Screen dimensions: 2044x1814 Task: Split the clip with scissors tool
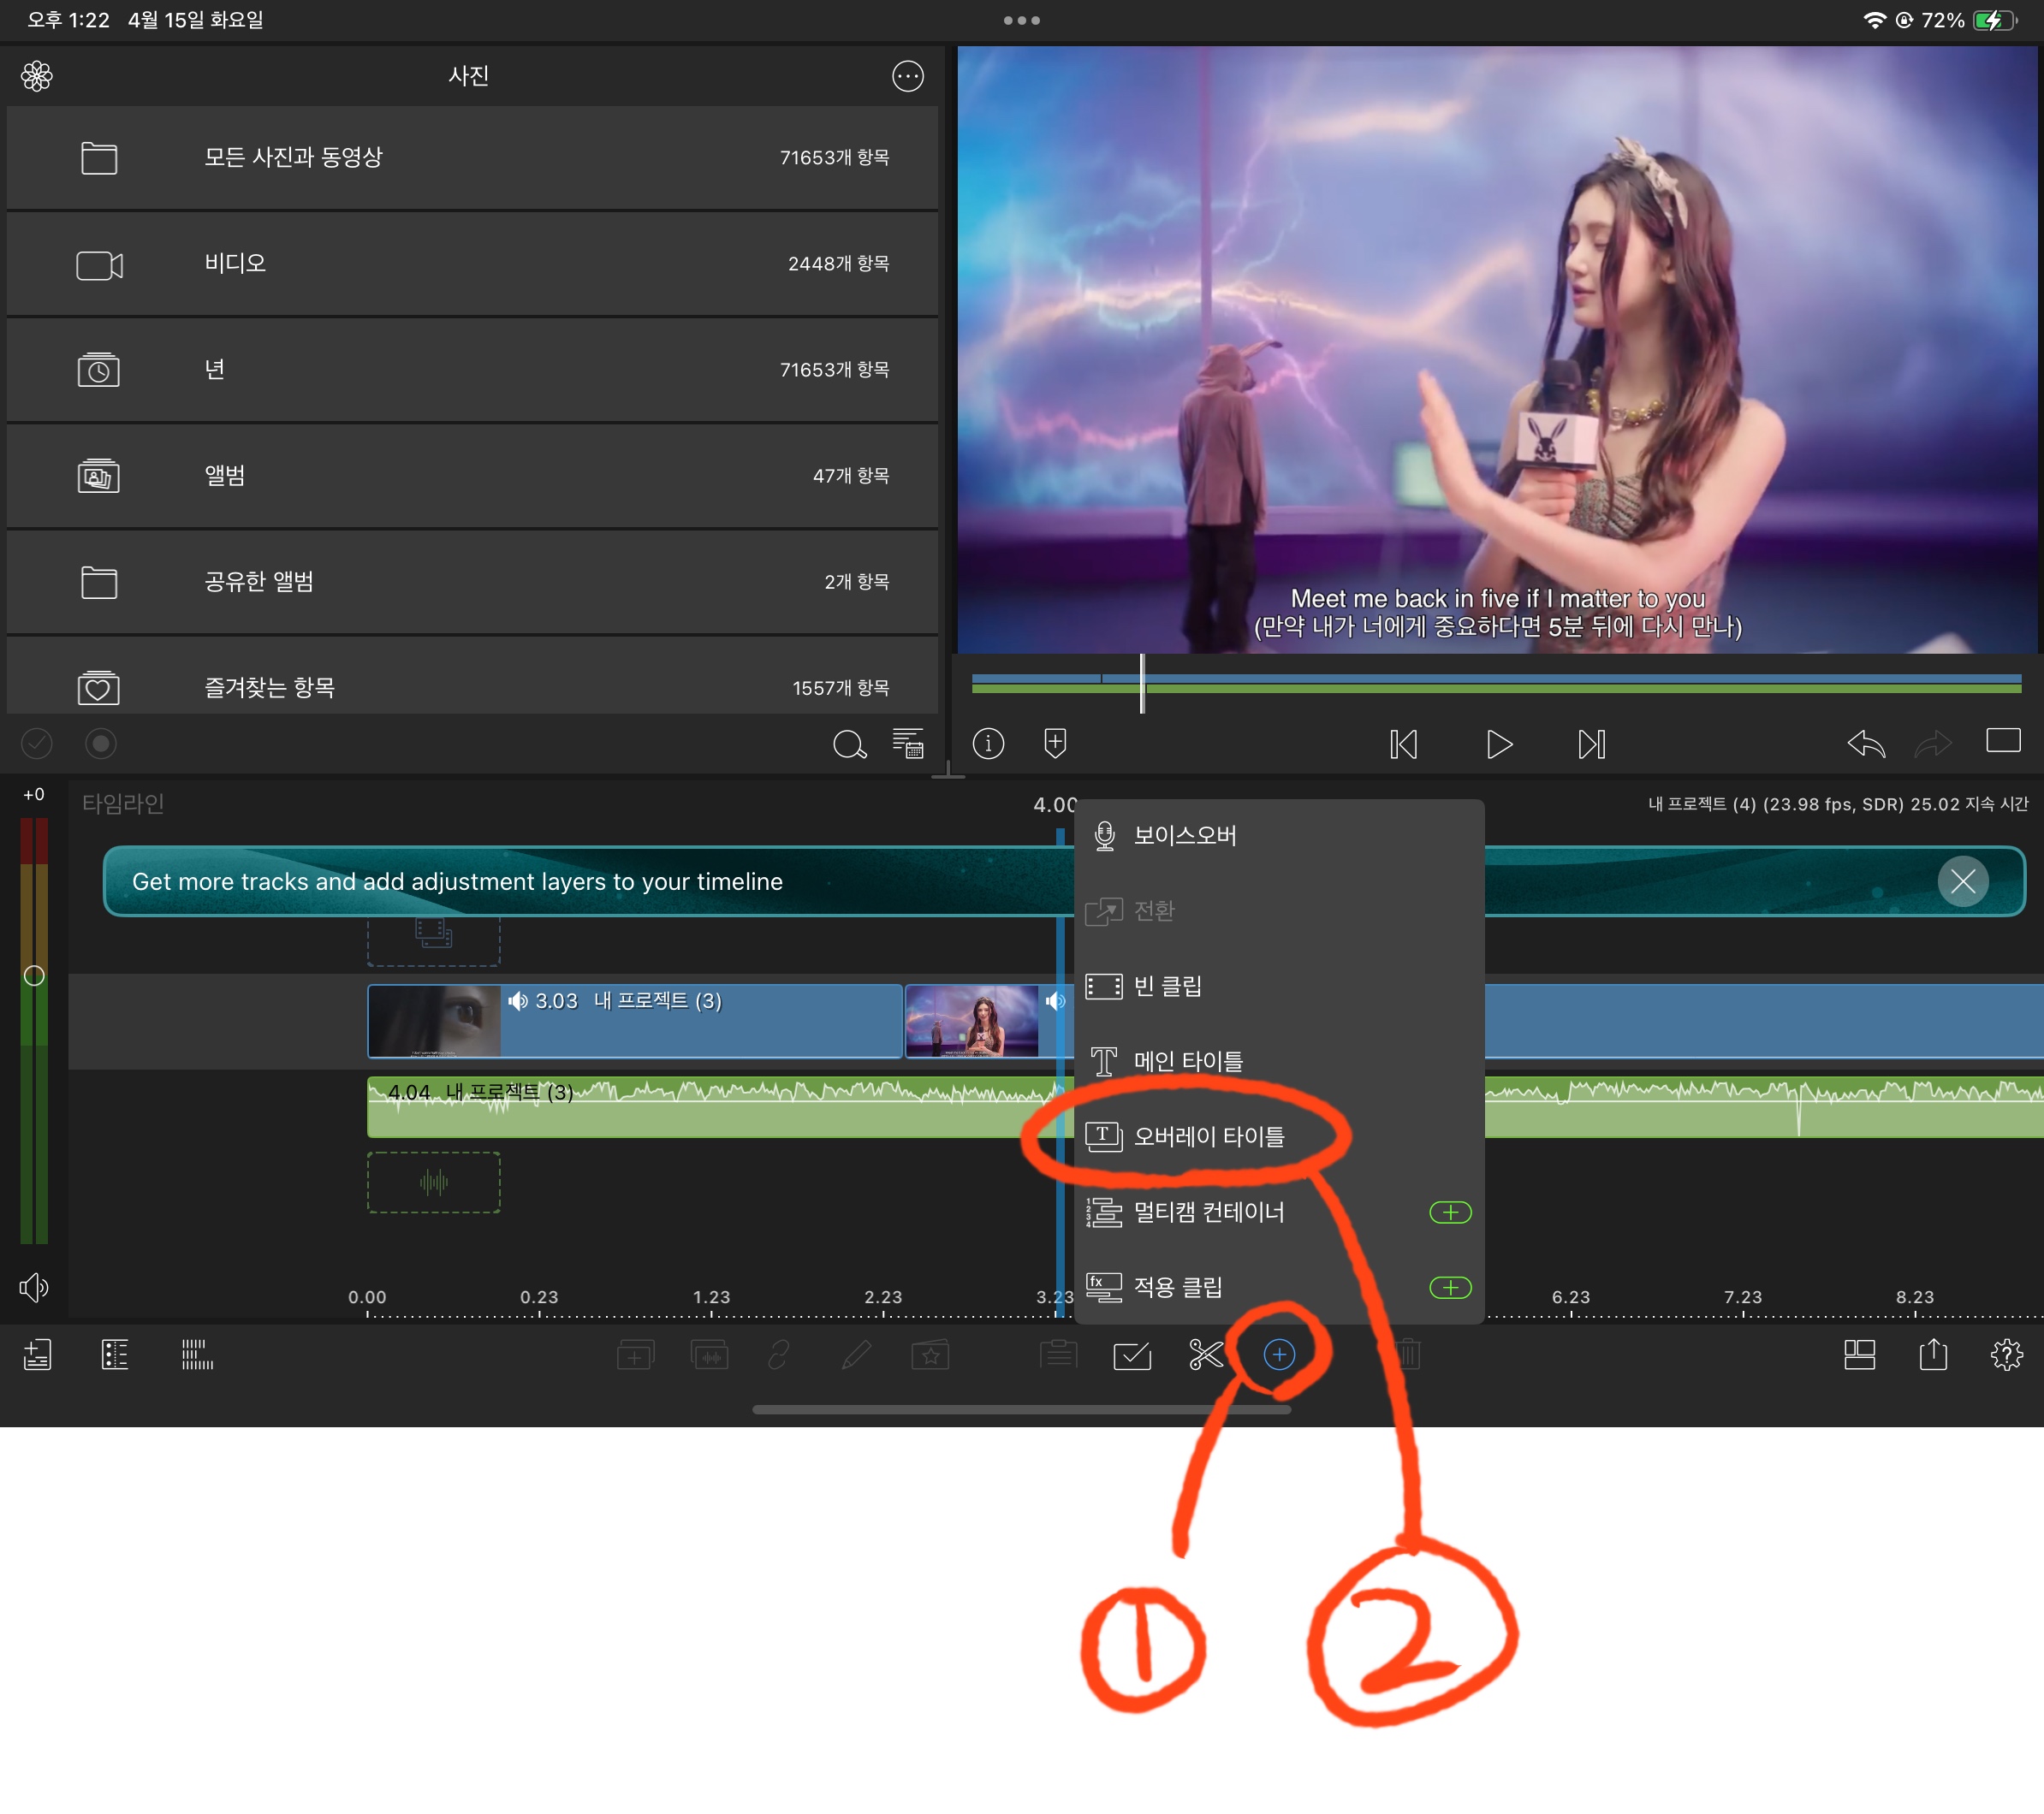click(x=1206, y=1355)
